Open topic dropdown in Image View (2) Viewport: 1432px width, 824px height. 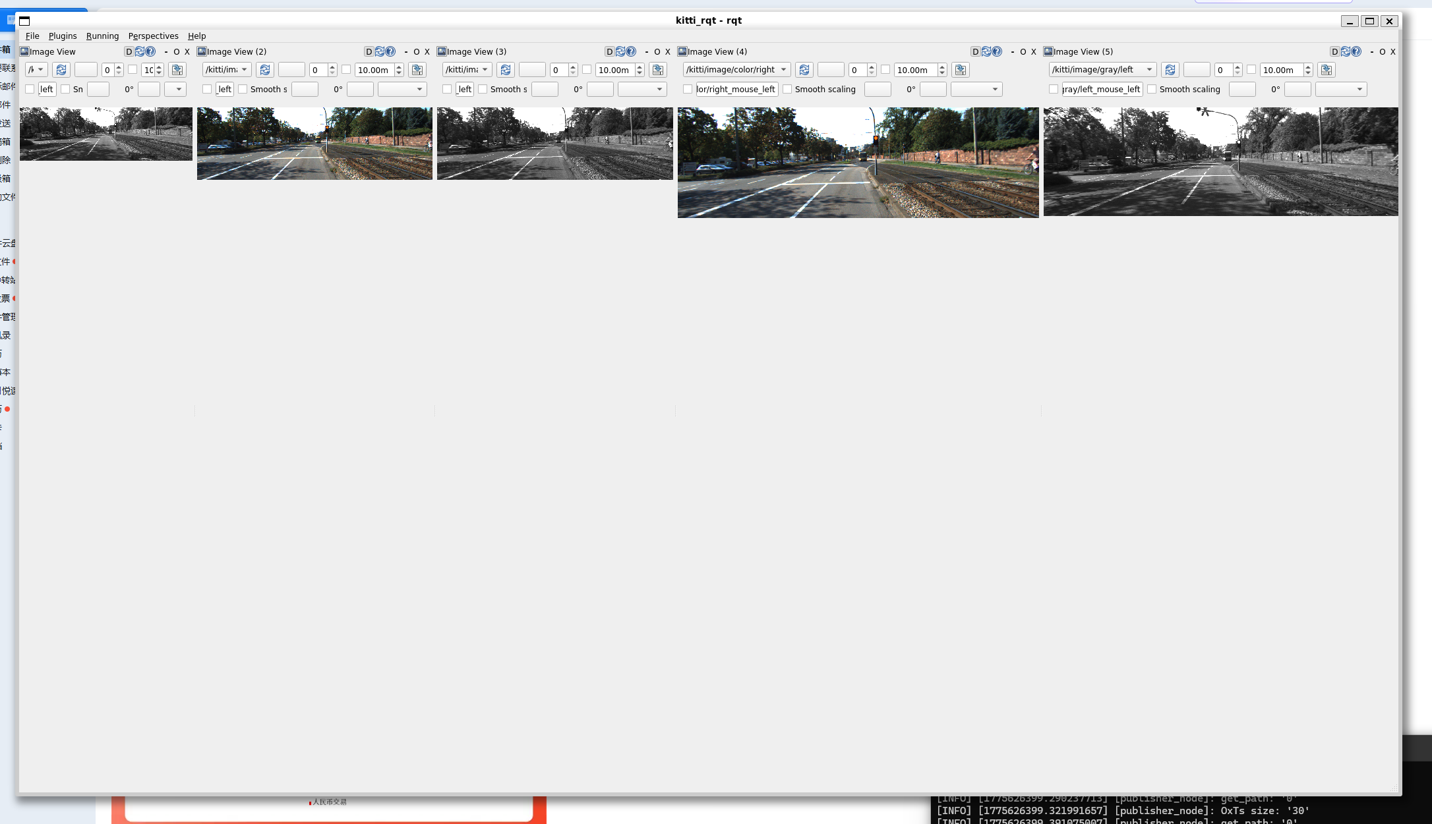click(227, 70)
